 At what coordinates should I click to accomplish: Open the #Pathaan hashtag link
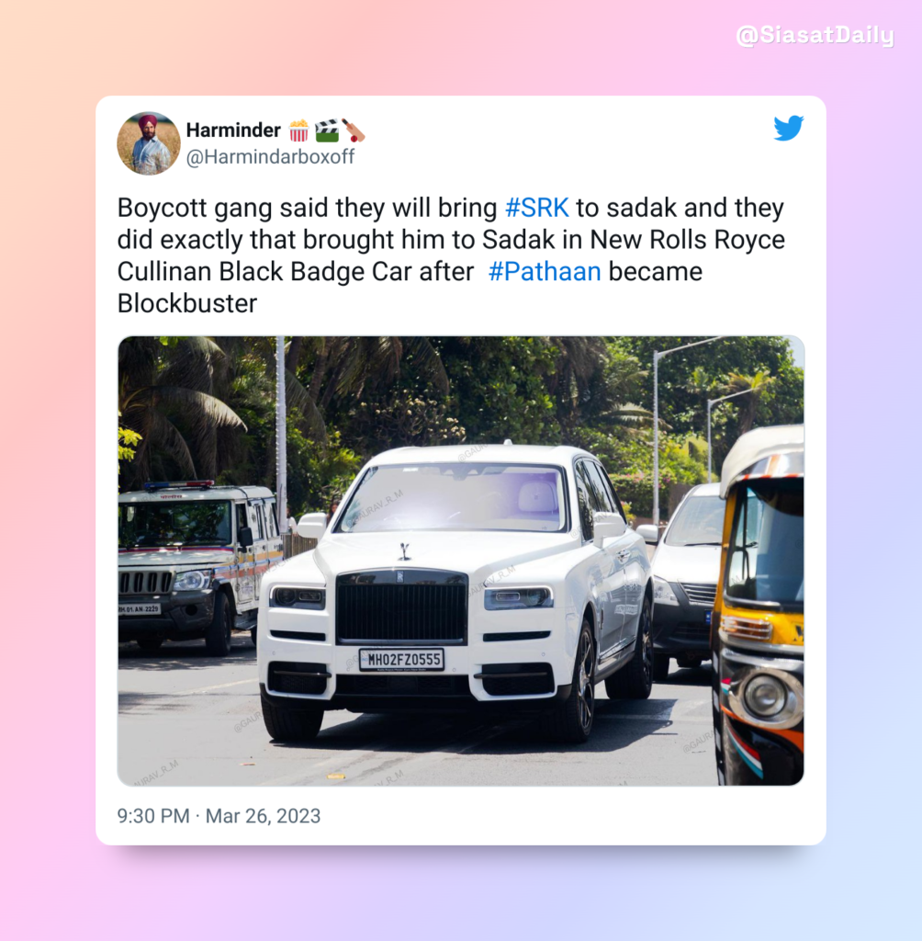pyautogui.click(x=544, y=271)
